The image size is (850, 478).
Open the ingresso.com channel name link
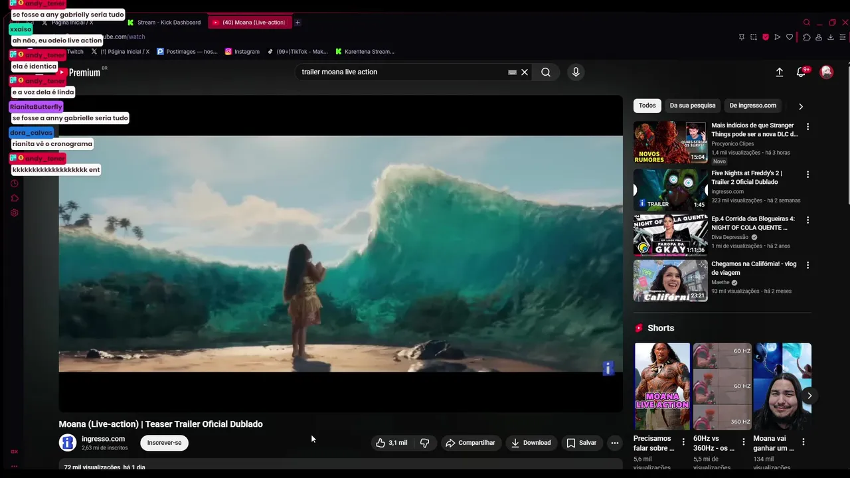[x=103, y=439]
